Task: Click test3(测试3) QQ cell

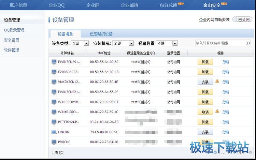Action: (141, 92)
